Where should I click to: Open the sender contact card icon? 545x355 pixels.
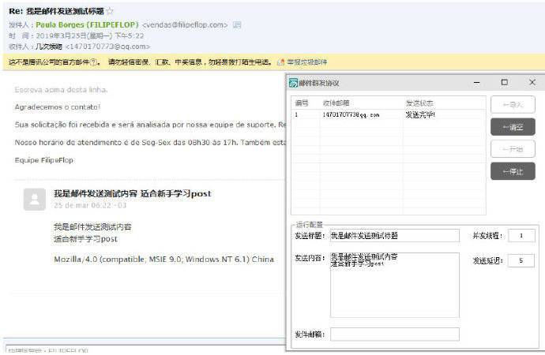(237, 25)
